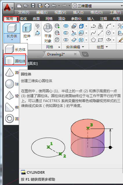Select the sphere primitive icon in list
The width and height of the screenshot is (123, 185).
[x=10, y=84]
